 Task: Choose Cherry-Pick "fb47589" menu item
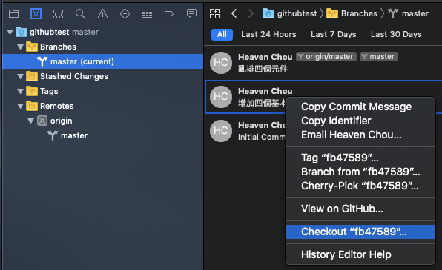(x=360, y=186)
